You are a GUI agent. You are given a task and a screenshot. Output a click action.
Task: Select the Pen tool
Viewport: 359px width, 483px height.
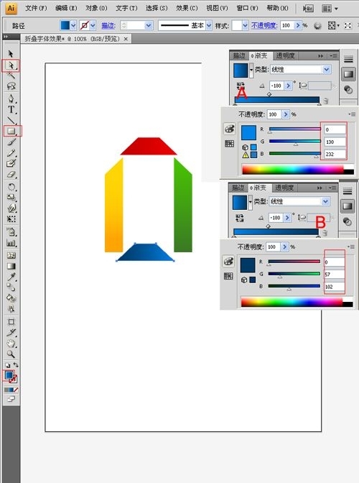click(11, 98)
